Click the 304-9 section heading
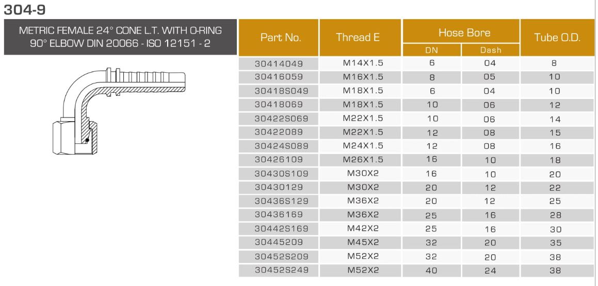This screenshot has width=598, height=286. [x=22, y=8]
